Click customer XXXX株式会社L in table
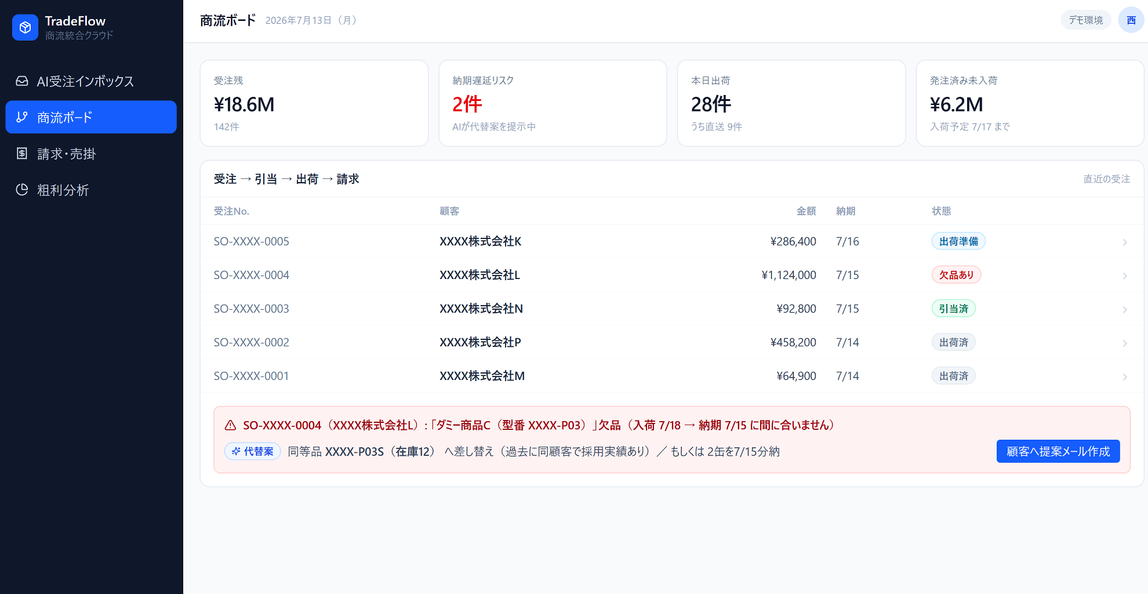The height and width of the screenshot is (594, 1148). click(479, 275)
